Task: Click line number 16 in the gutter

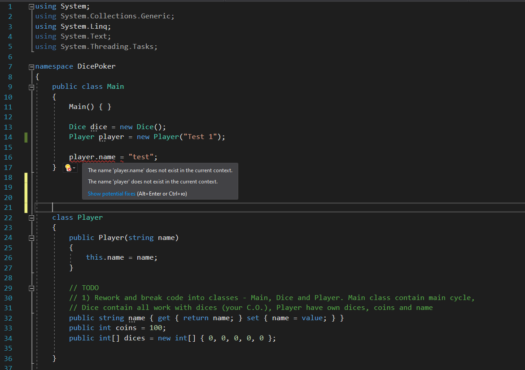Action: point(8,157)
